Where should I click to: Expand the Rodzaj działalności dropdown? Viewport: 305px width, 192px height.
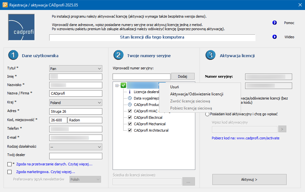pyautogui.click(x=76, y=147)
